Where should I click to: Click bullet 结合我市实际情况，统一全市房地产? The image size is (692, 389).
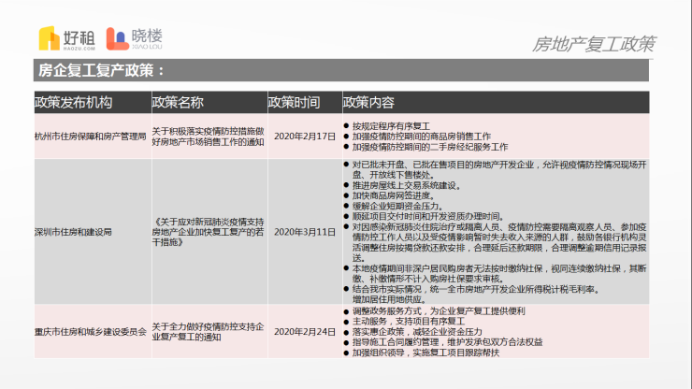(x=477, y=289)
